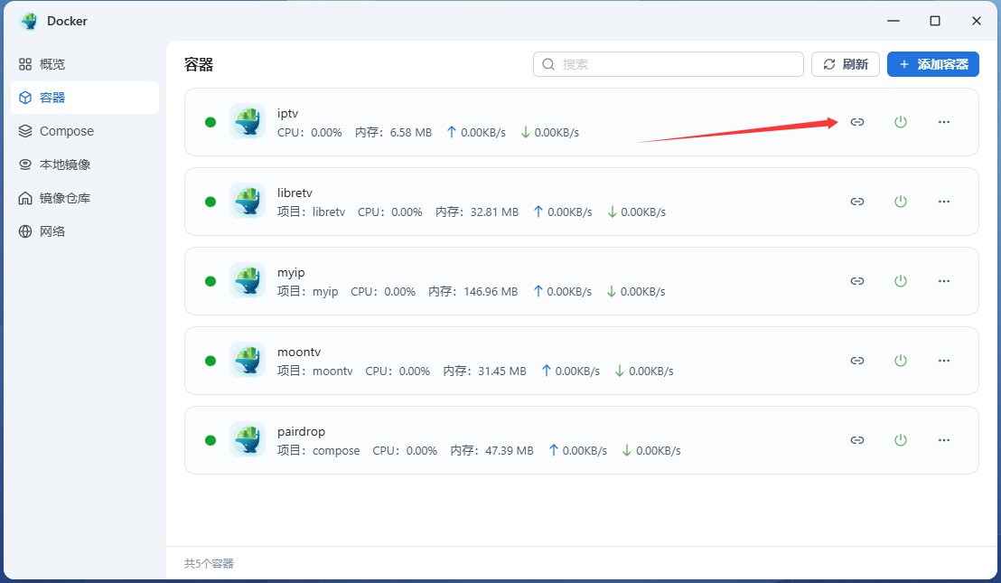Image resolution: width=1001 pixels, height=583 pixels.
Task: Click the green status dot of pairdrop
Action: [210, 440]
